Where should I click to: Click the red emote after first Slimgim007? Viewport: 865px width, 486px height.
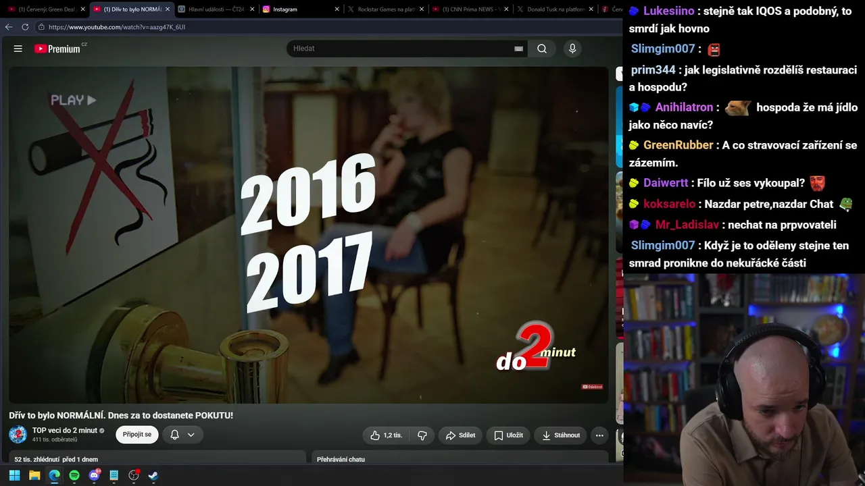(x=714, y=49)
